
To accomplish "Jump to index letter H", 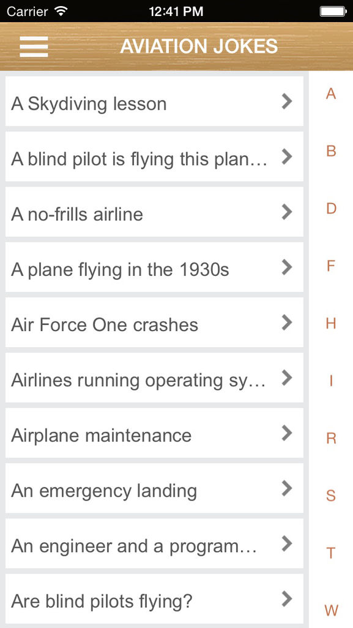I will [x=330, y=323].
